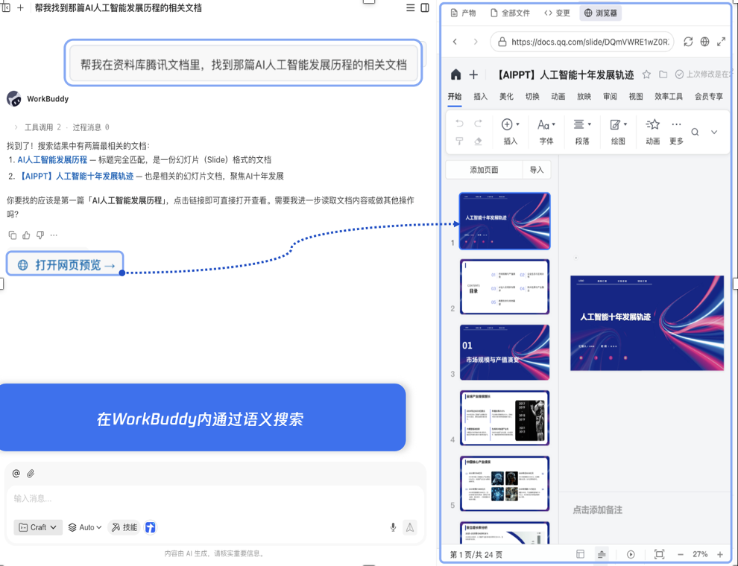Open the Auto model dropdown
This screenshot has height=566, width=738.
[85, 527]
